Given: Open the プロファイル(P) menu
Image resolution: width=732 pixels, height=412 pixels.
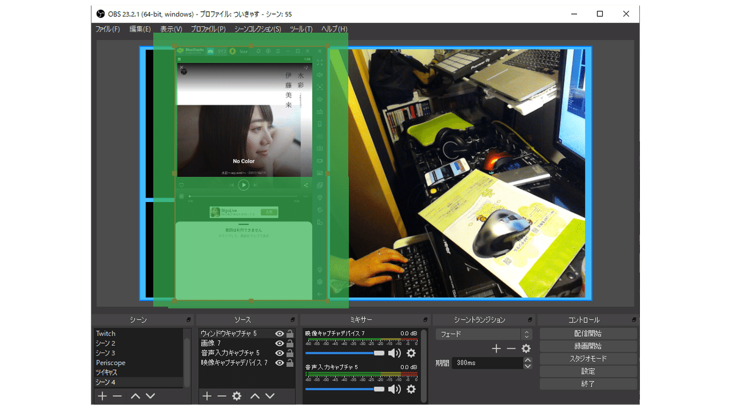Looking at the screenshot, I should (x=208, y=29).
